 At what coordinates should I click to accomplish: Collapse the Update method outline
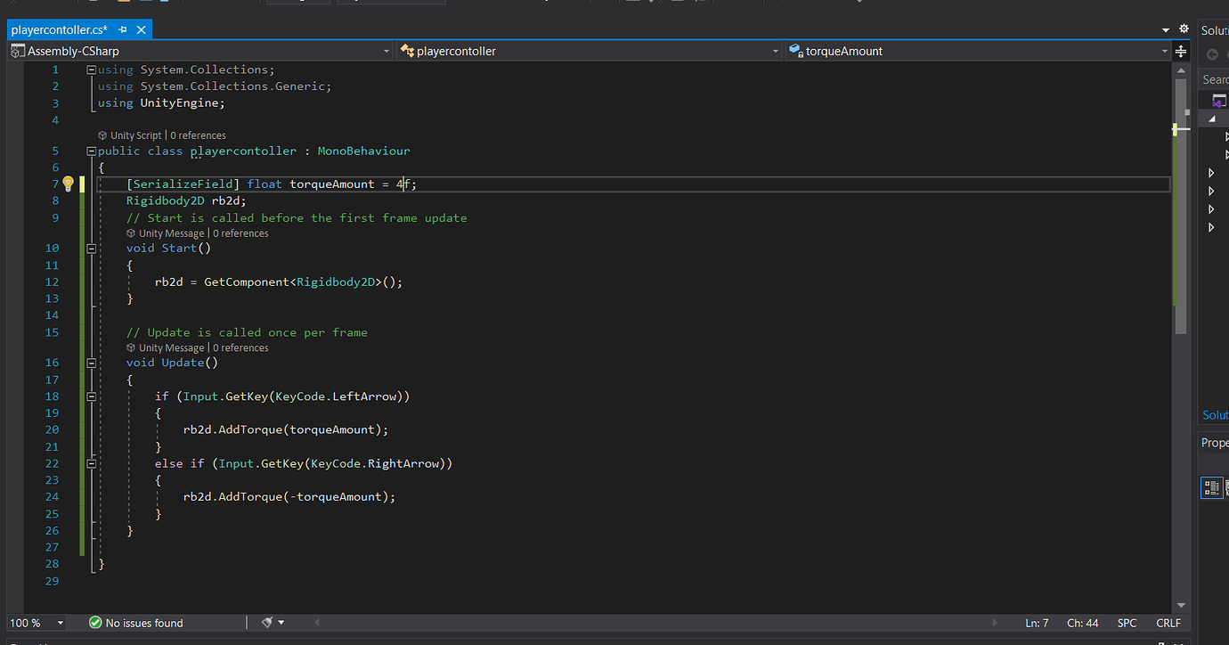(x=91, y=363)
